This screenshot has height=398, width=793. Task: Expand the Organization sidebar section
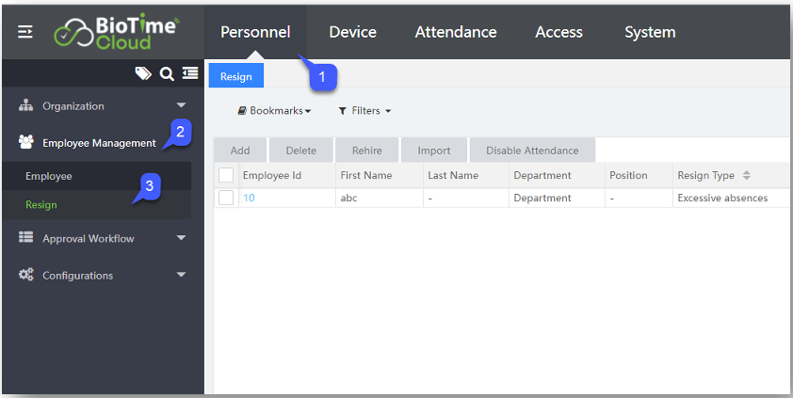(x=182, y=105)
